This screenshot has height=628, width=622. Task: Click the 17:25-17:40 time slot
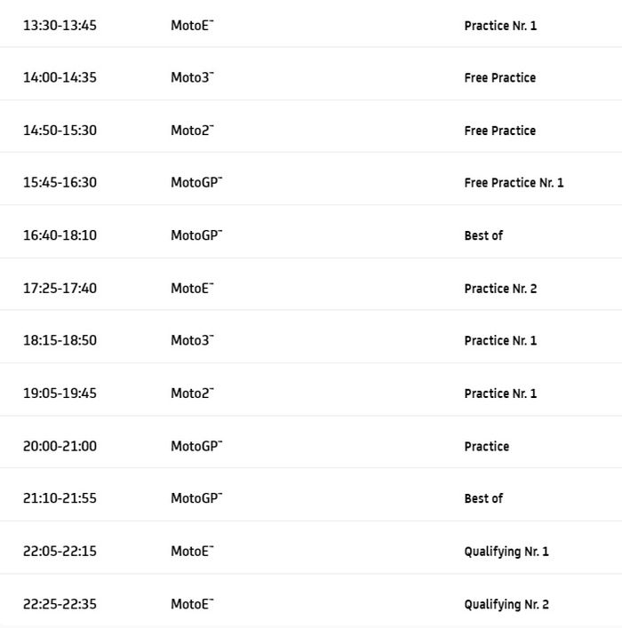tap(60, 288)
